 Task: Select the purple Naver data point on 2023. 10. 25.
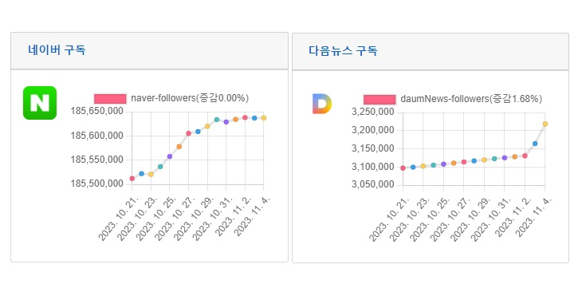click(170, 156)
